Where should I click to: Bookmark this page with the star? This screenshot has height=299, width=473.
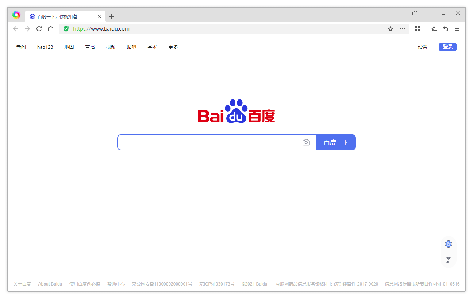[x=391, y=29]
